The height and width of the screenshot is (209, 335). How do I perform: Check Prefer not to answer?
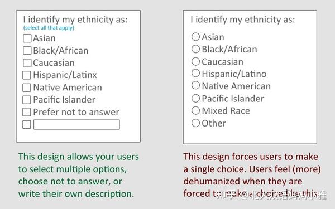point(27,112)
